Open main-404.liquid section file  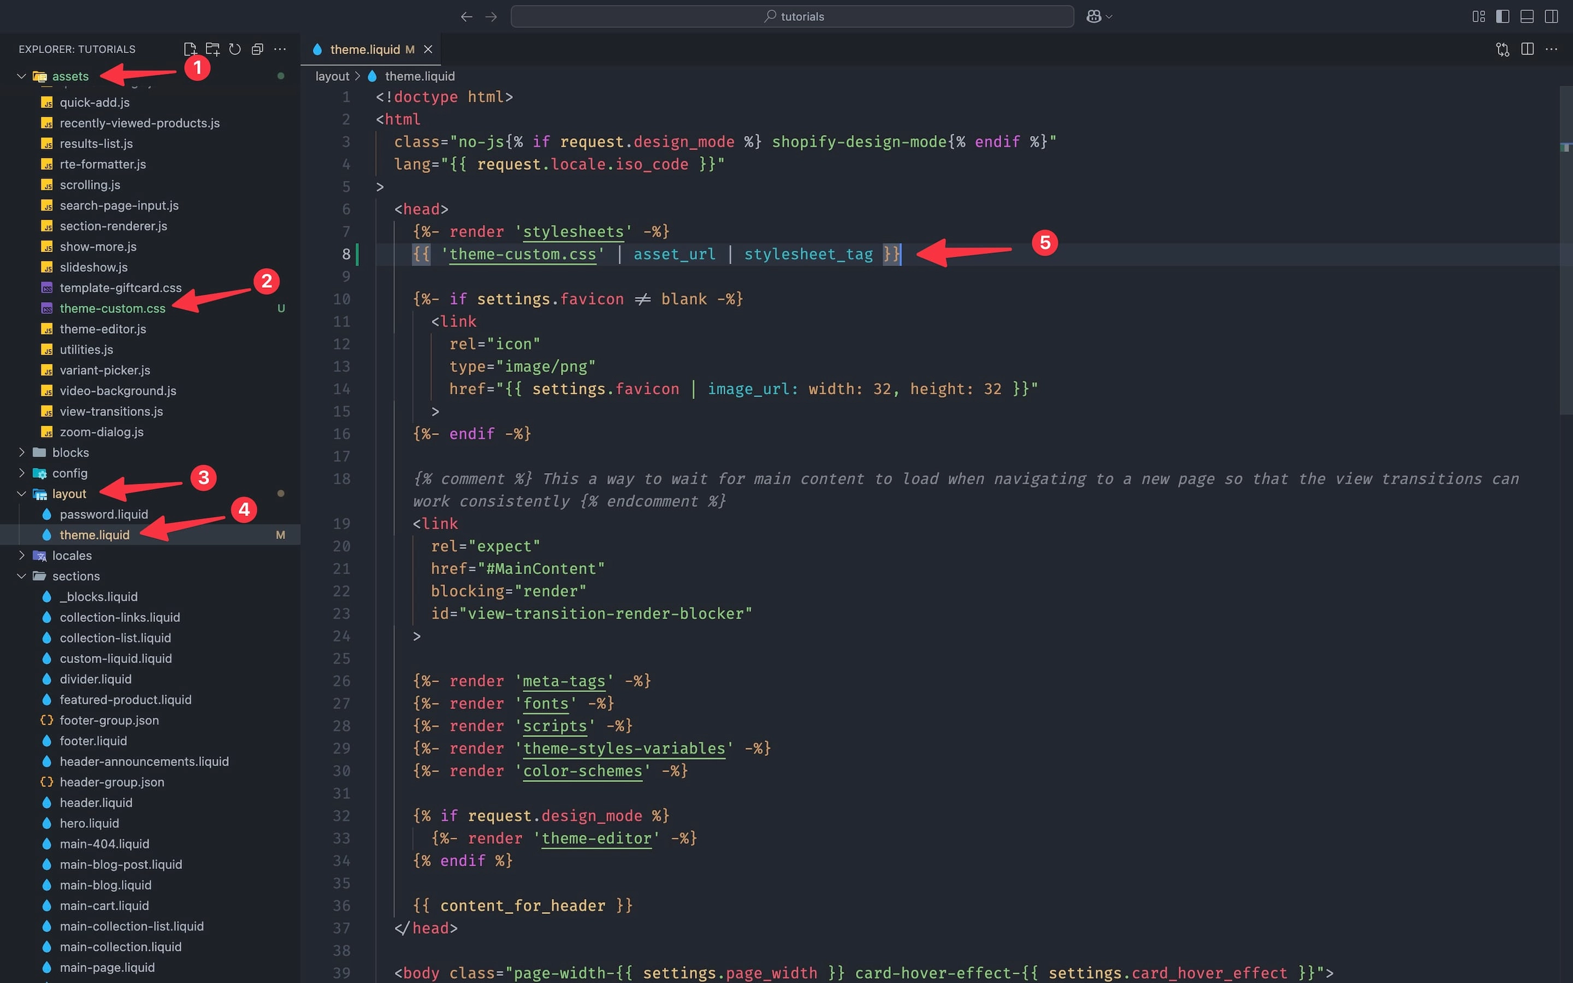pyautogui.click(x=104, y=844)
